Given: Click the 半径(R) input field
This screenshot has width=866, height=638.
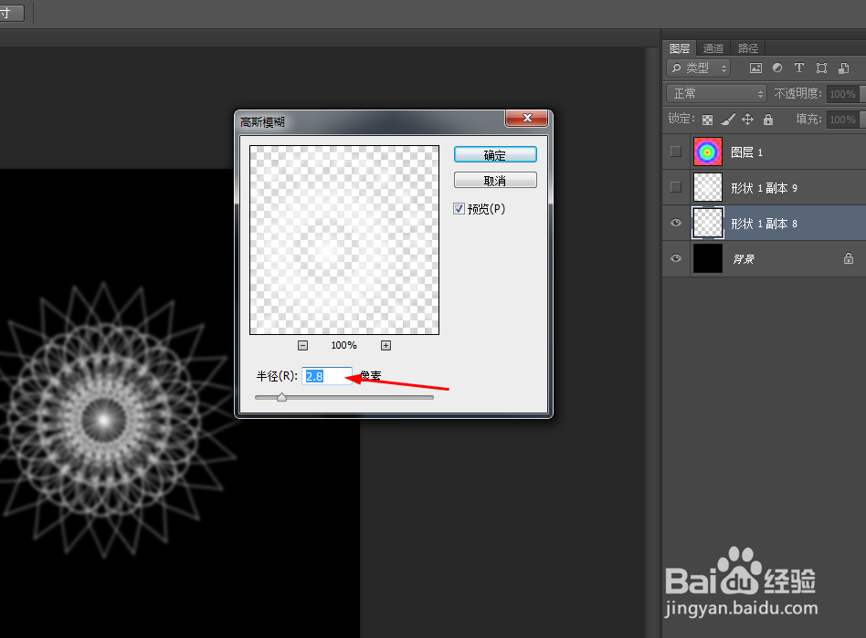Looking at the screenshot, I should click(327, 376).
